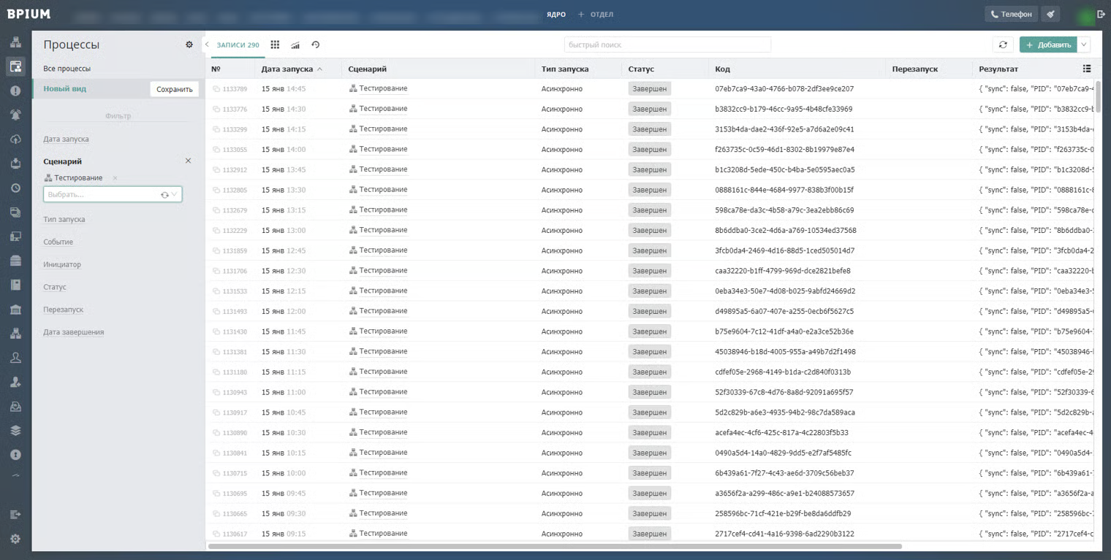
Task: Open the bell notifications sidebar icon
Action: pyautogui.click(x=15, y=115)
